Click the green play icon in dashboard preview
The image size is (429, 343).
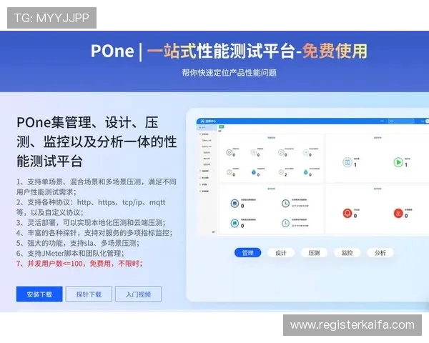click(398, 162)
